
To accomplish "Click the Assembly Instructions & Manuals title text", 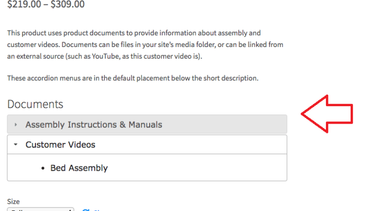I will pos(94,125).
